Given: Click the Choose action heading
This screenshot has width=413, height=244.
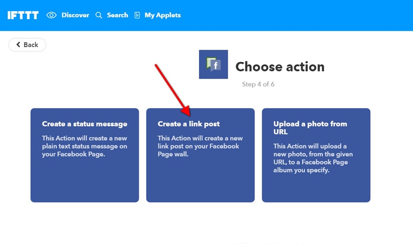Looking at the screenshot, I should pos(280,67).
